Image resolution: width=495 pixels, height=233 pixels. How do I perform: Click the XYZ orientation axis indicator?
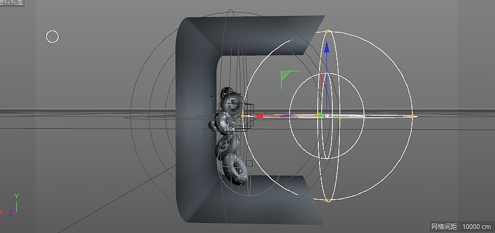pos(9,204)
